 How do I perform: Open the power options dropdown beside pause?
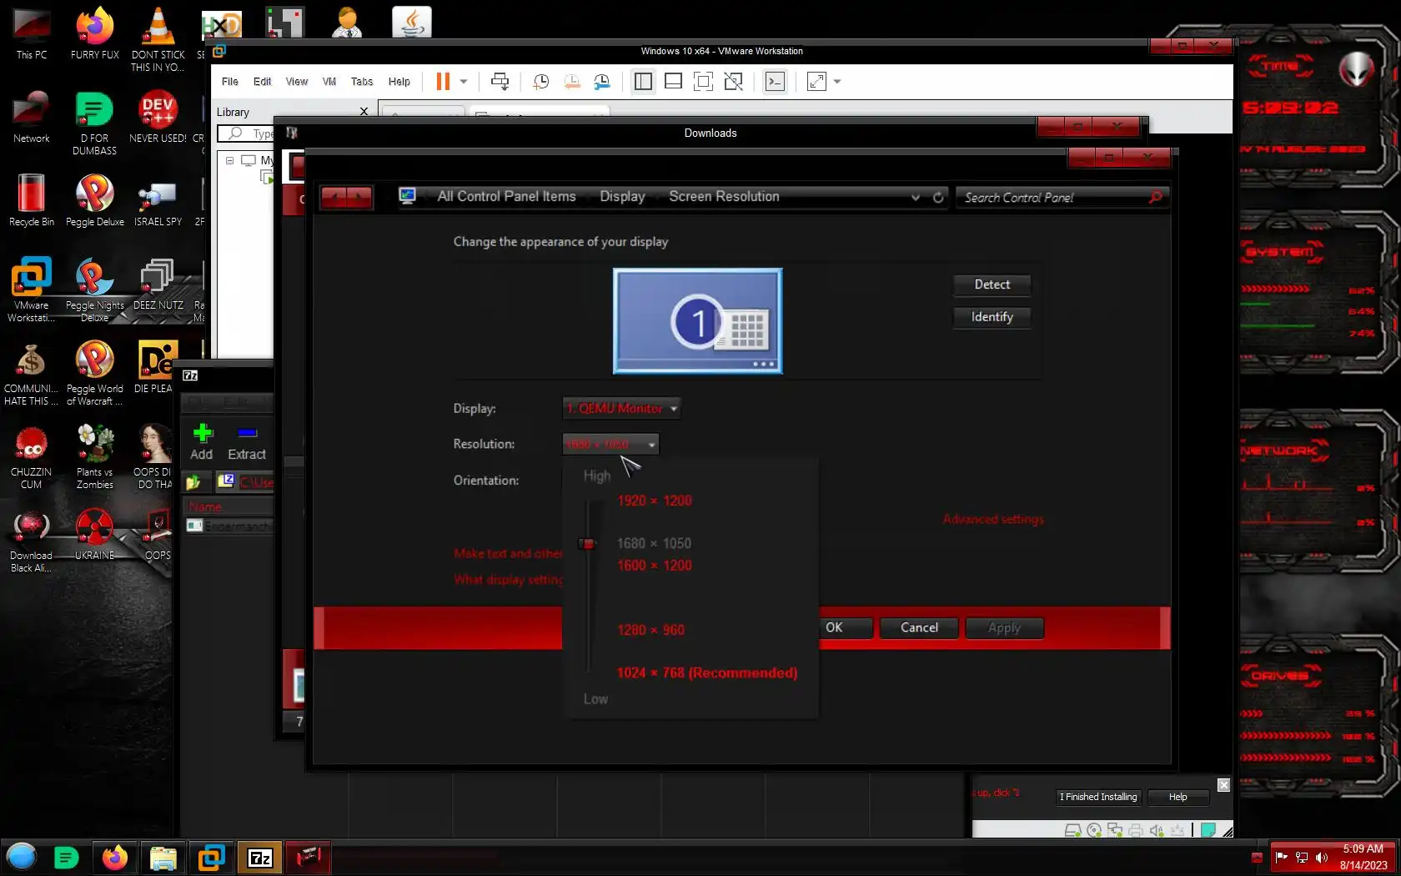(464, 82)
